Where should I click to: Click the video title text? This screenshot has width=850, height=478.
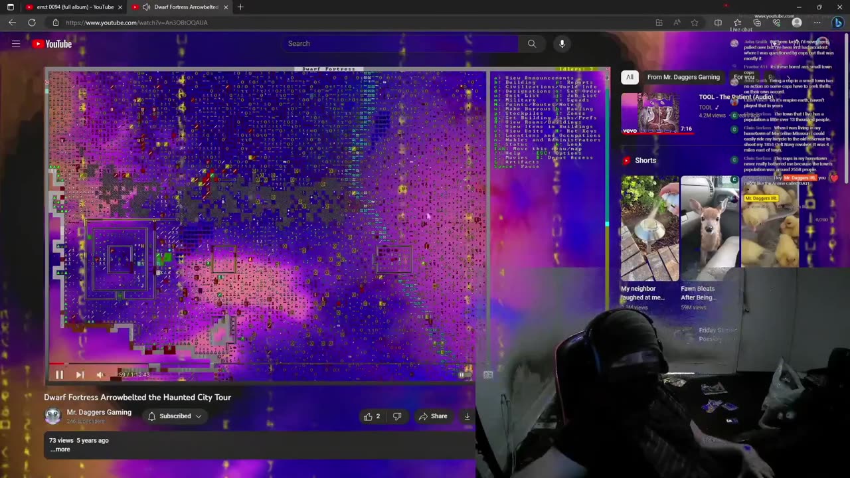pos(137,397)
